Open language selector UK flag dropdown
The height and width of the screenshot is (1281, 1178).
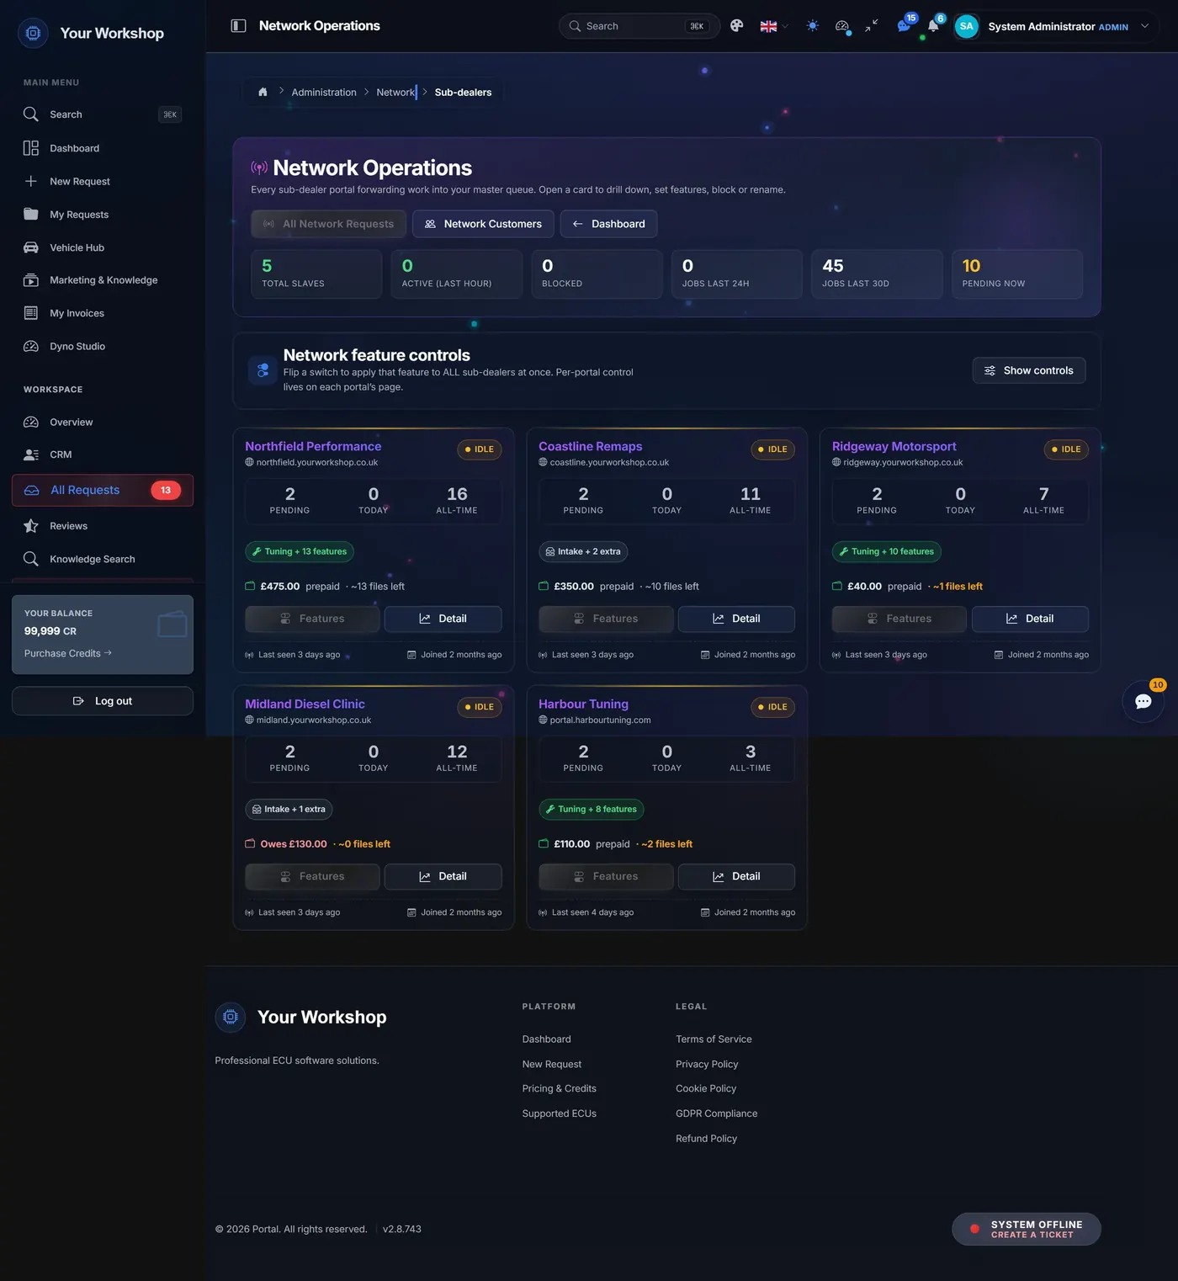click(774, 26)
